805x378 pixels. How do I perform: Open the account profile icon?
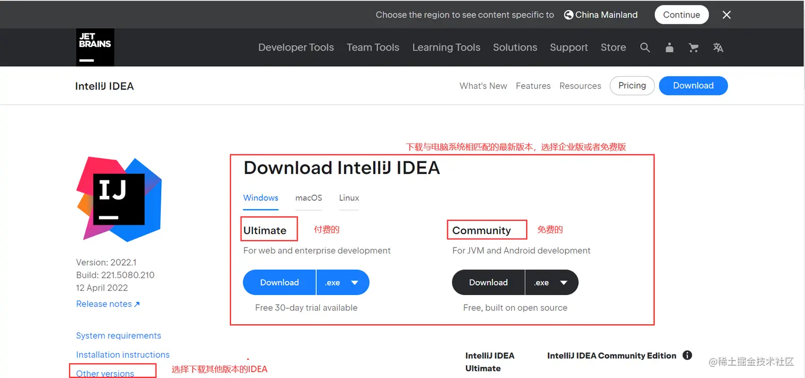pos(669,47)
